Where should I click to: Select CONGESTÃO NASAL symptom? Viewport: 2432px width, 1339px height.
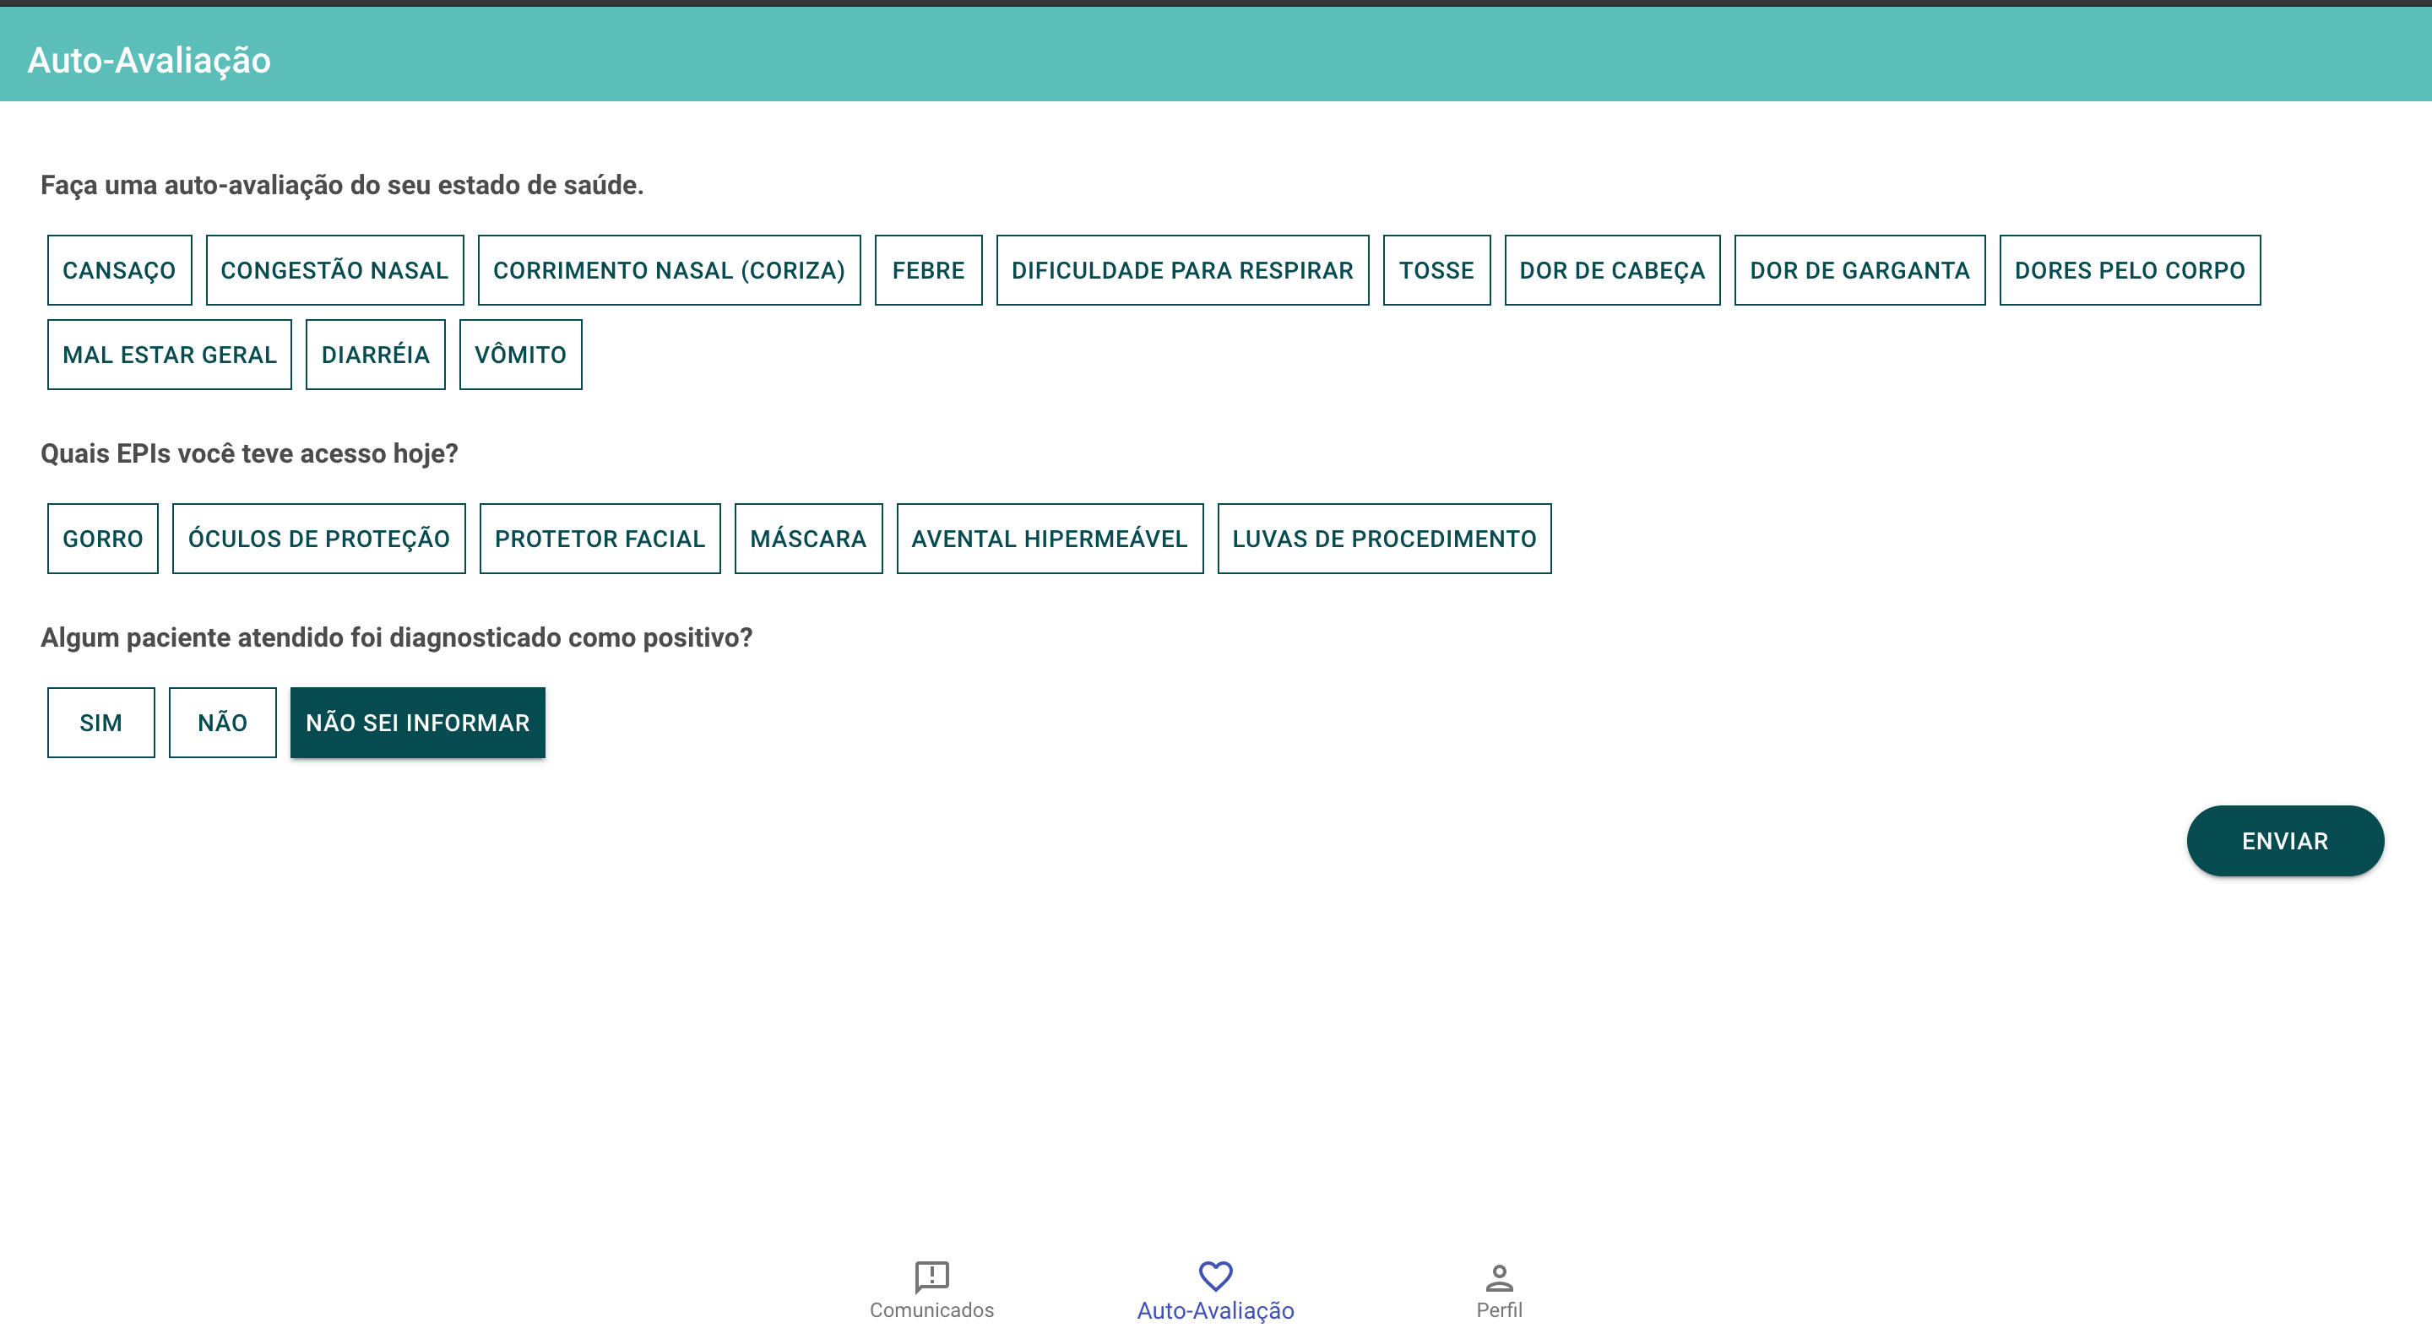point(334,270)
